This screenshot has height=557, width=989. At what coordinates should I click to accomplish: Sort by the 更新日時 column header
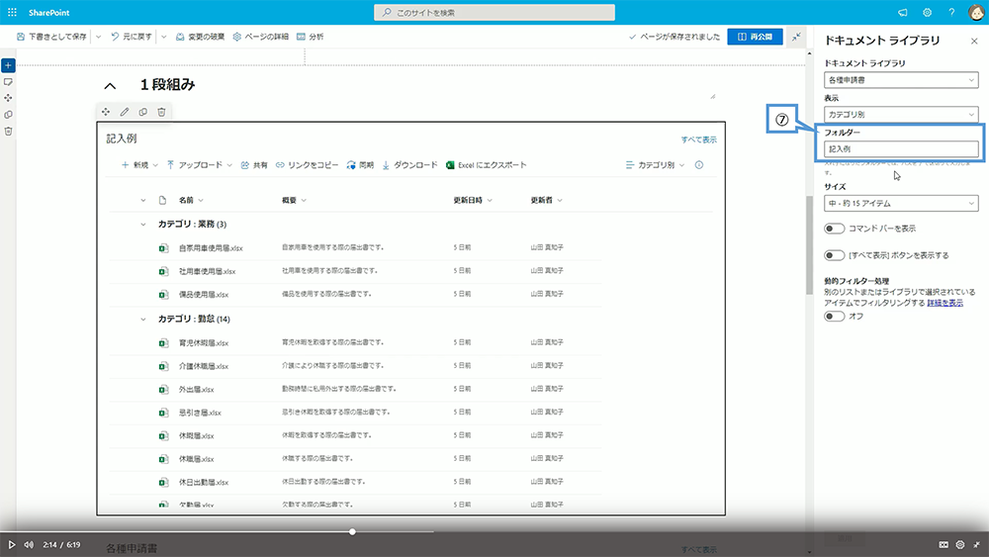click(x=468, y=200)
